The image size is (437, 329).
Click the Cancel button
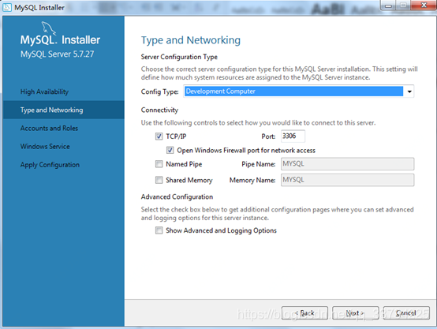pyautogui.click(x=406, y=313)
